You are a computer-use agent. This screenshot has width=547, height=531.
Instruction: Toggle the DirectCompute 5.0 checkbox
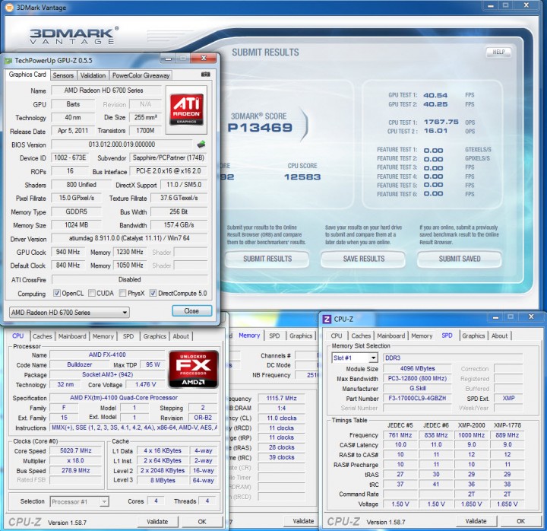coord(153,293)
